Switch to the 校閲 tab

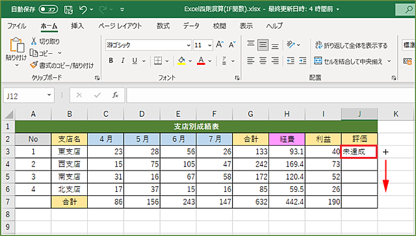tap(220, 26)
